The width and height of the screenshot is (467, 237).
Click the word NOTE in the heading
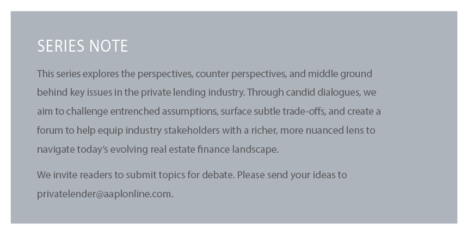click(x=108, y=46)
